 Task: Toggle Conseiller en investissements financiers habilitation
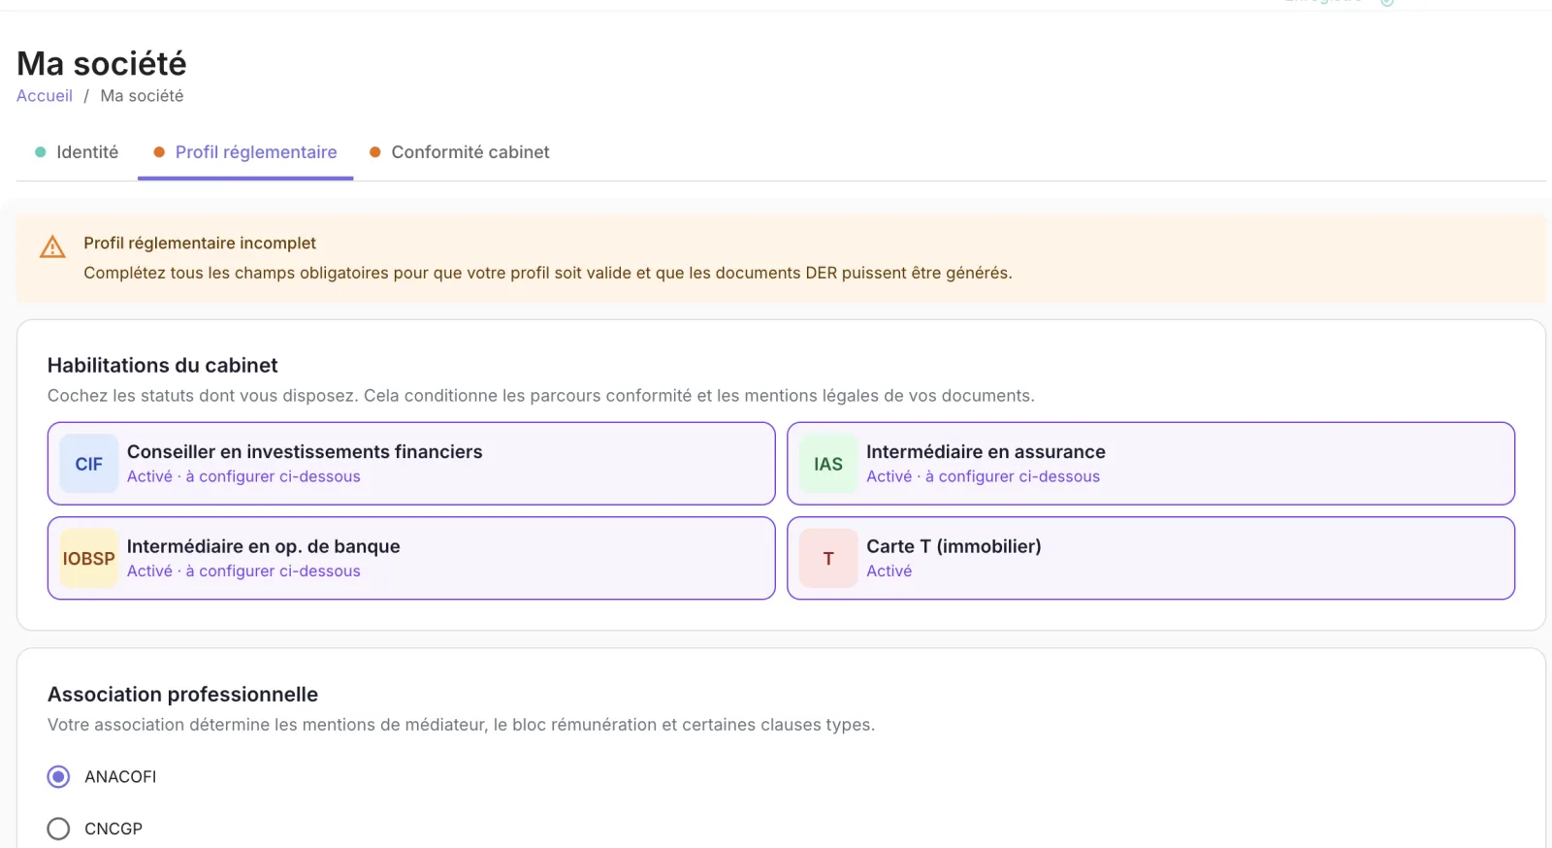[411, 464]
